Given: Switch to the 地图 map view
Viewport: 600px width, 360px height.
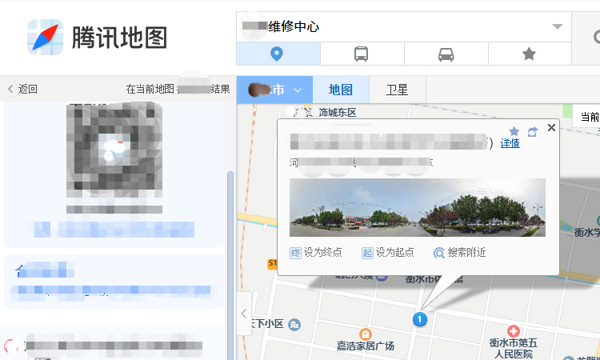Looking at the screenshot, I should 341,90.
